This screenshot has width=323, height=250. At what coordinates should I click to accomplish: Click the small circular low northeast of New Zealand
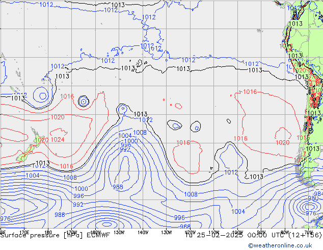tap(84, 102)
